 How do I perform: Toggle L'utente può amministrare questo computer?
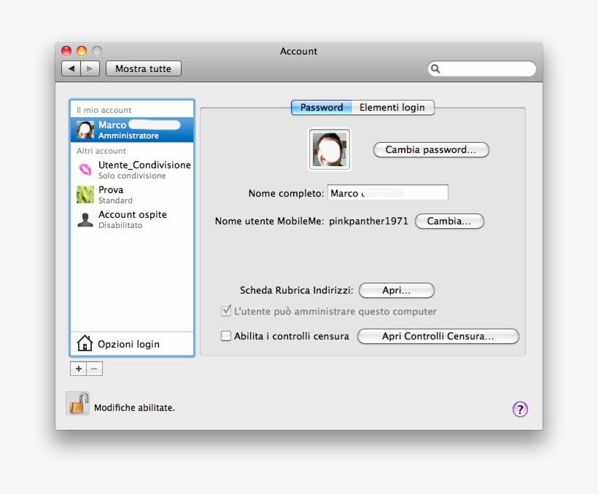tap(227, 311)
